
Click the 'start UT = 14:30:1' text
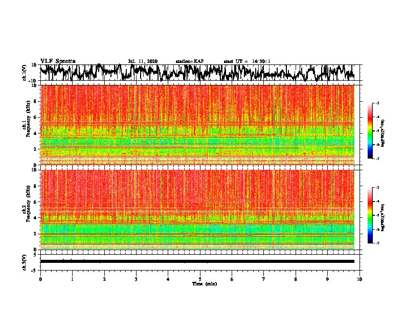click(247, 61)
